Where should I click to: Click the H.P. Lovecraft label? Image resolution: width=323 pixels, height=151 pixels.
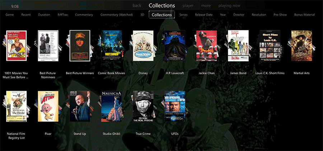175,73
